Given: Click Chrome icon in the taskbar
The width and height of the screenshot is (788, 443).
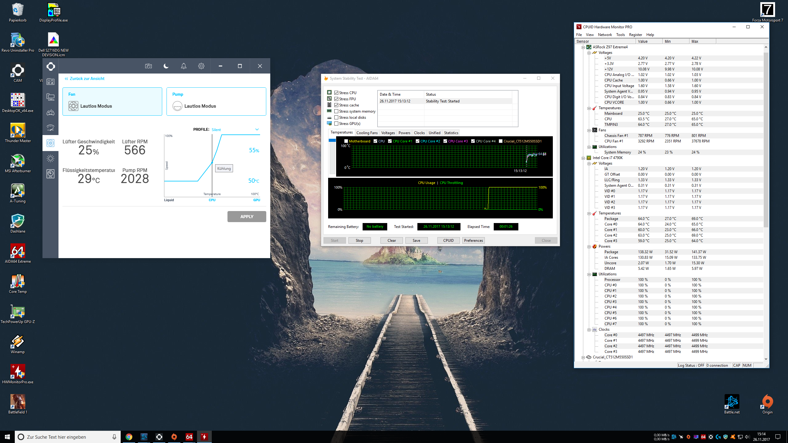Looking at the screenshot, I should (129, 437).
